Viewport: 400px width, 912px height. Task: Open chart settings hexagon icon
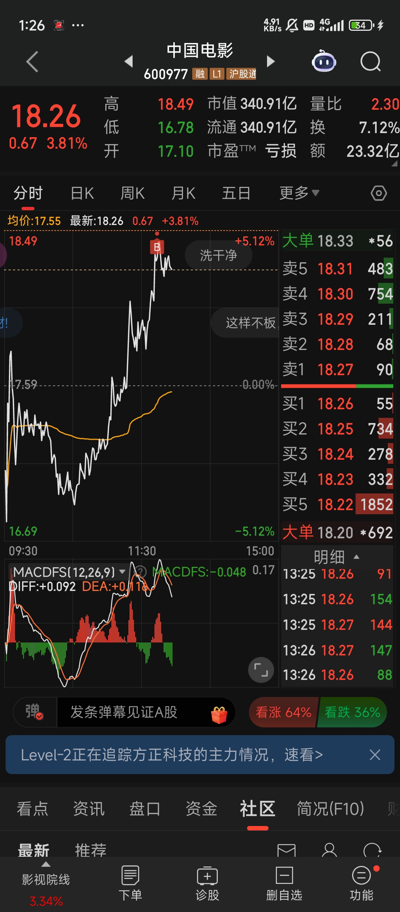379,193
